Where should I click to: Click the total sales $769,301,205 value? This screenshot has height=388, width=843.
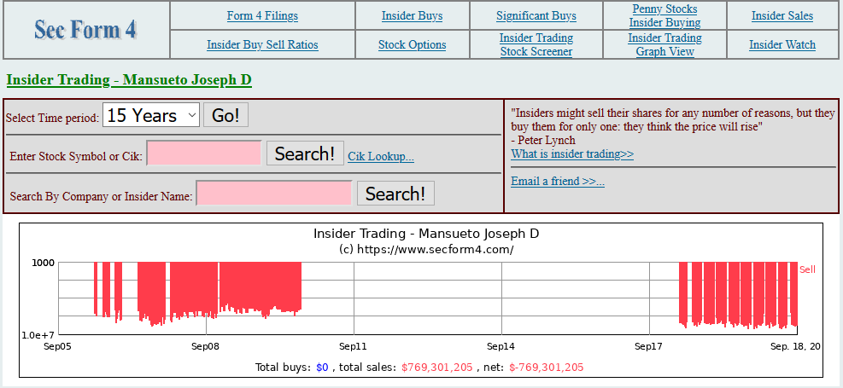tap(437, 368)
